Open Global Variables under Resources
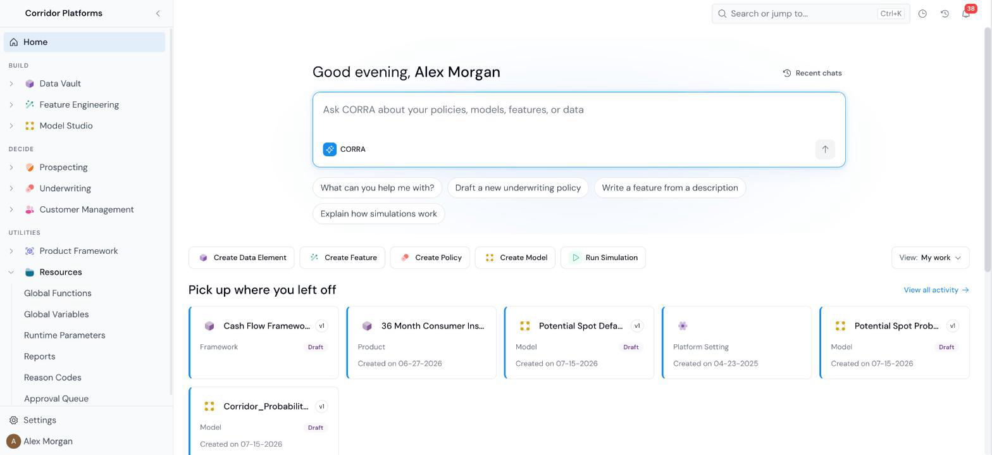The image size is (992, 455). coord(56,315)
